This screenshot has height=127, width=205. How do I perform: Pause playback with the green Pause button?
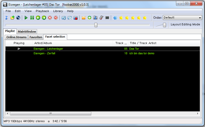click(32, 18)
